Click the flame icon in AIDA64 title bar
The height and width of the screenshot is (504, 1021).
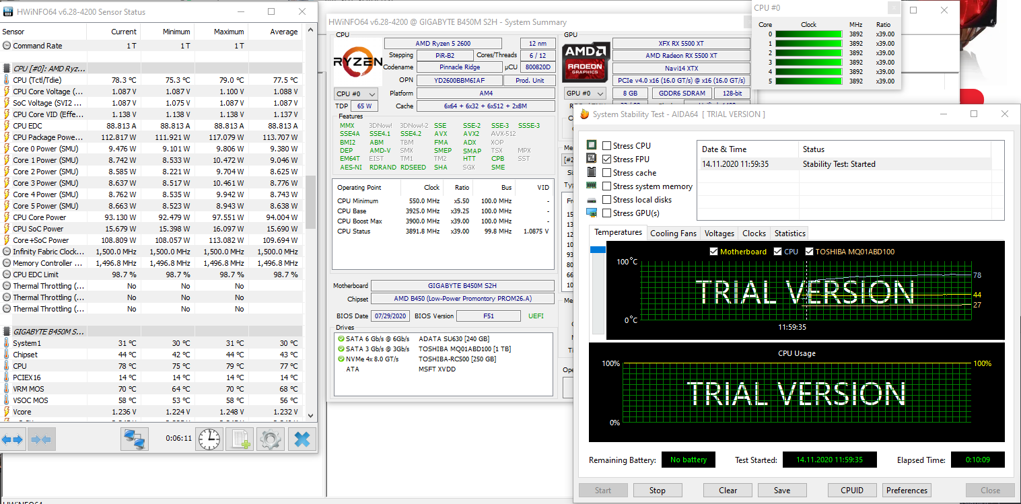coord(584,114)
